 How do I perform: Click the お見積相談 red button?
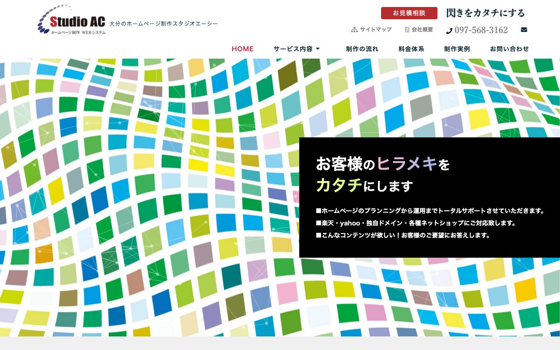409,13
